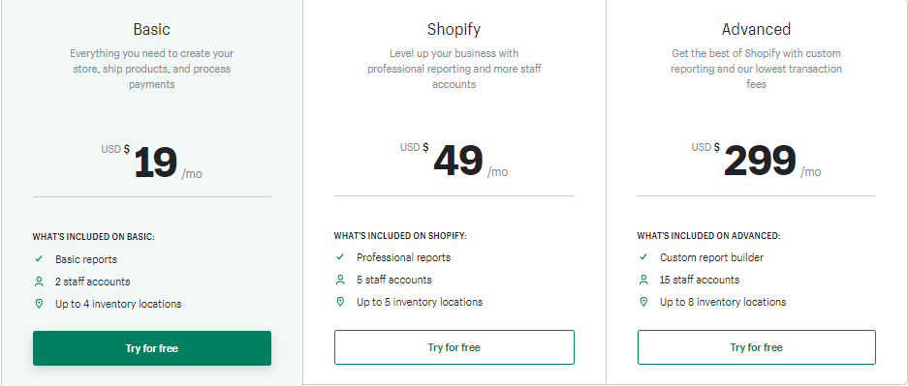Image resolution: width=908 pixels, height=386 pixels.
Task: Click the person icon next to 2 staff accounts
Action: pos(39,282)
